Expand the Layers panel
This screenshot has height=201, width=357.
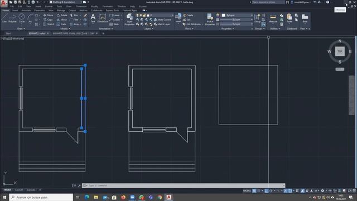click(149, 28)
